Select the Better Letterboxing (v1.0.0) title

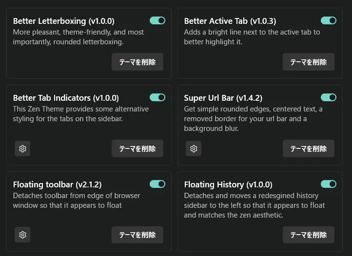[x=64, y=21]
